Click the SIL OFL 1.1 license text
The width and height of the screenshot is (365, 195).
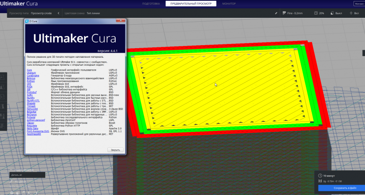tap(115, 131)
